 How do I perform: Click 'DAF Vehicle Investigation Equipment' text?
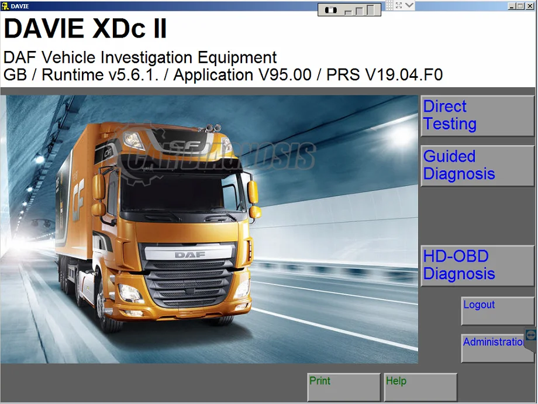pos(140,57)
